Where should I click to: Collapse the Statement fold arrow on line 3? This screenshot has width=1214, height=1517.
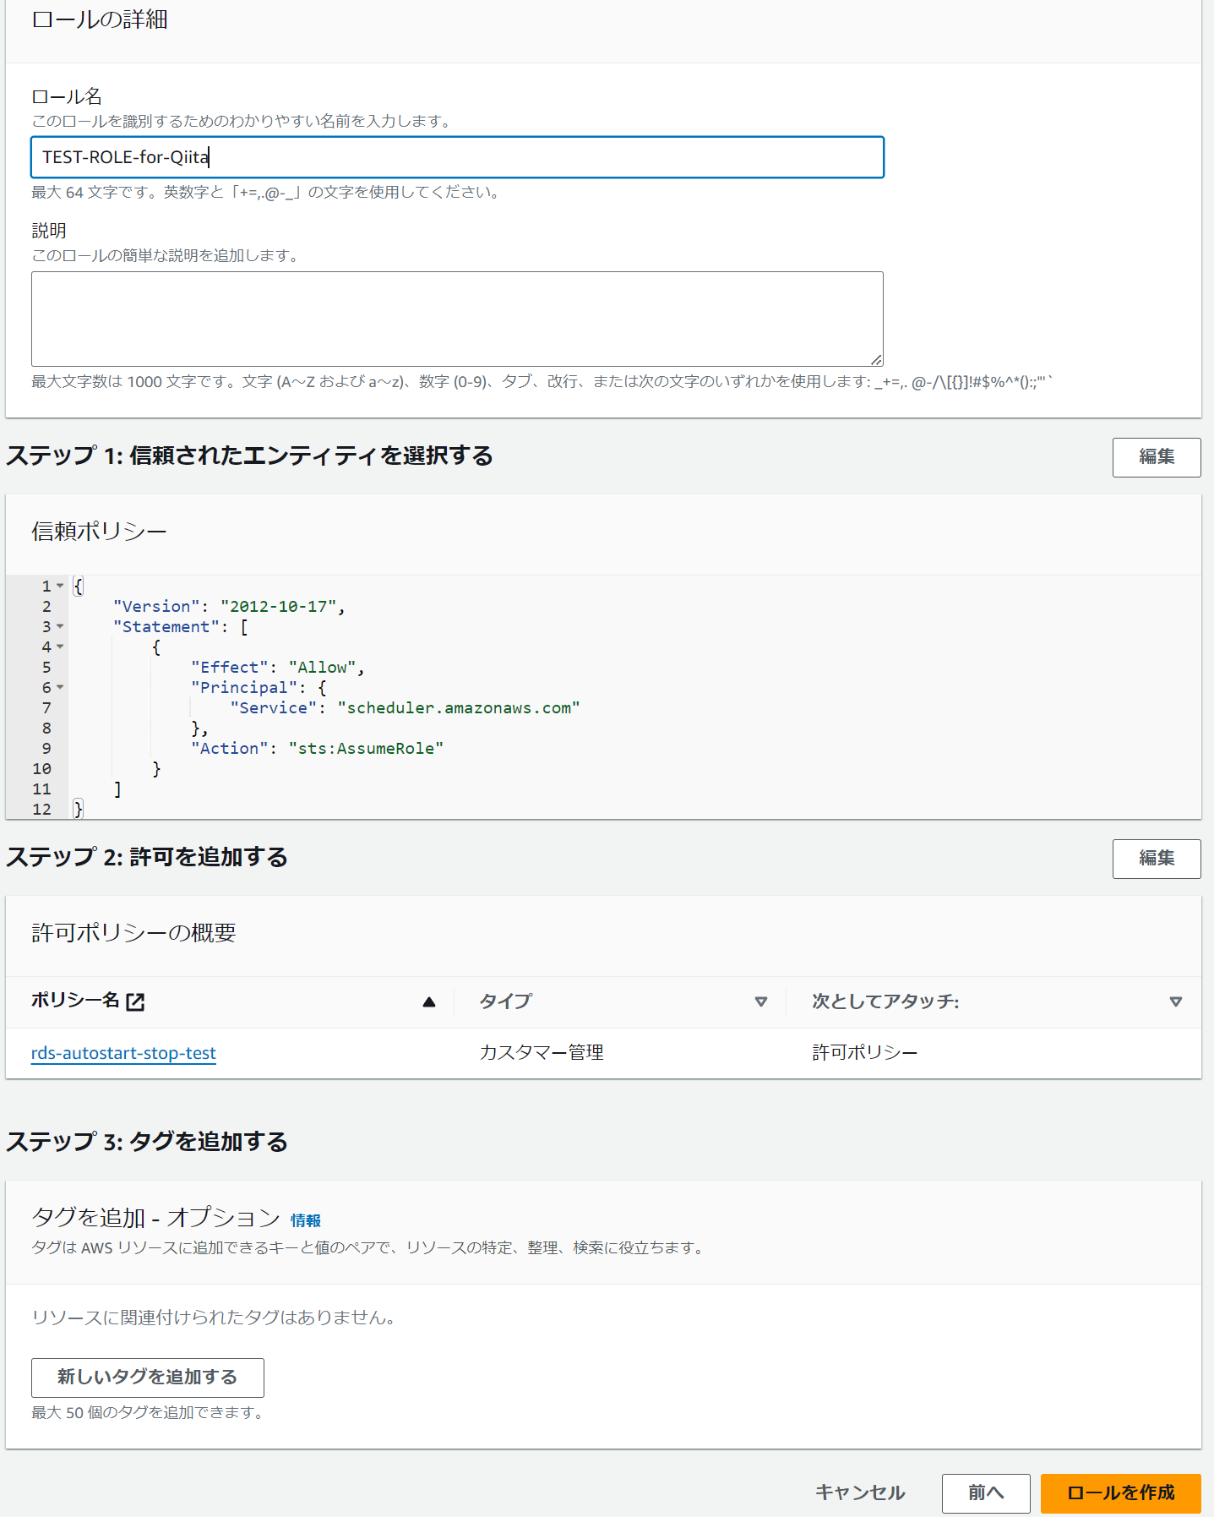[60, 626]
